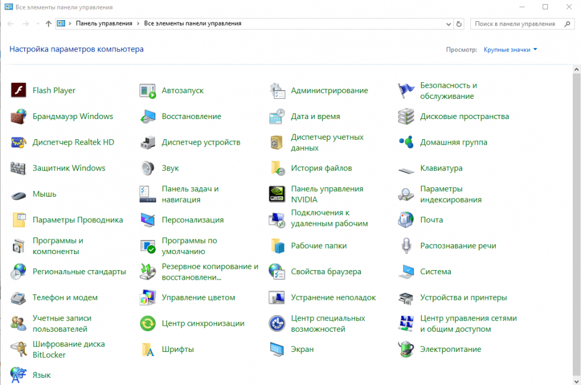
Task: Select Все элементы панели управления breadcrumb
Action: (x=193, y=23)
